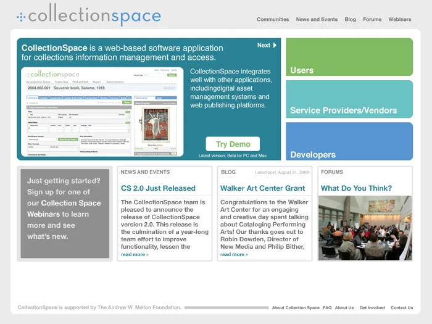Viewport: 432px width, 324px height.
Task: Open the Contact Us footer link
Action: 402,308
